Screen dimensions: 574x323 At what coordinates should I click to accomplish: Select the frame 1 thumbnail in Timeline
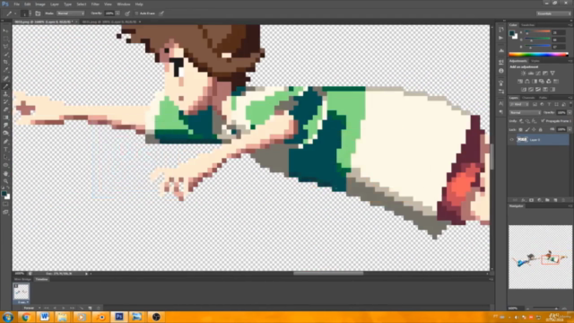point(21,292)
